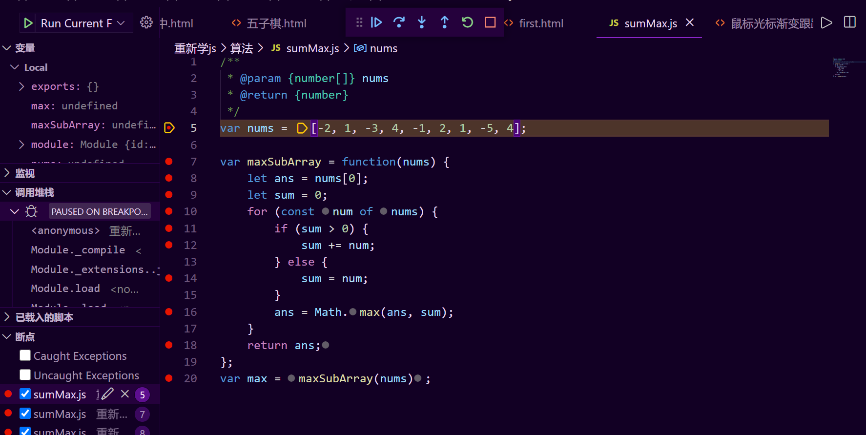Image resolution: width=866 pixels, height=435 pixels.
Task: Collapse the 变量 variables section
Action: pos(7,48)
